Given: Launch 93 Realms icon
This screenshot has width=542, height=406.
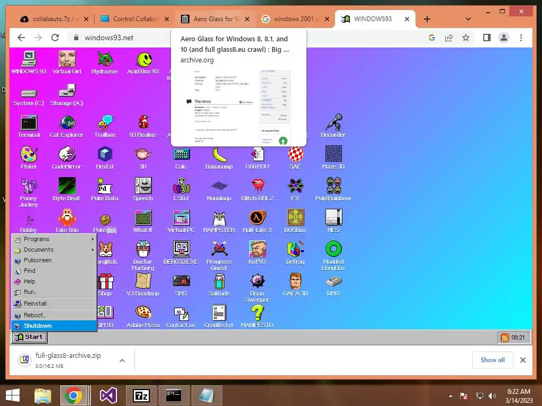Looking at the screenshot, I should point(143,126).
